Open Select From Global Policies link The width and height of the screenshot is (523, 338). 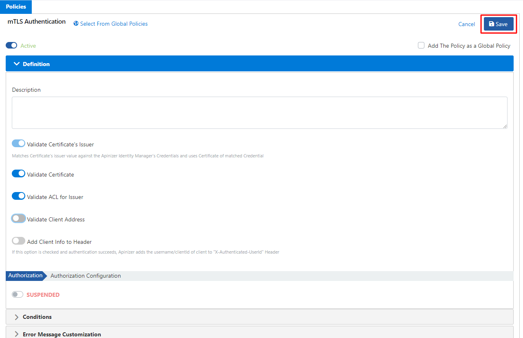[x=114, y=24]
